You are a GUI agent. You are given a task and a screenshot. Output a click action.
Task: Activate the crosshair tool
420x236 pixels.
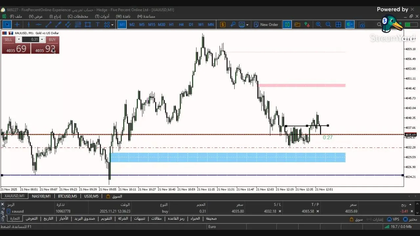click(17, 25)
